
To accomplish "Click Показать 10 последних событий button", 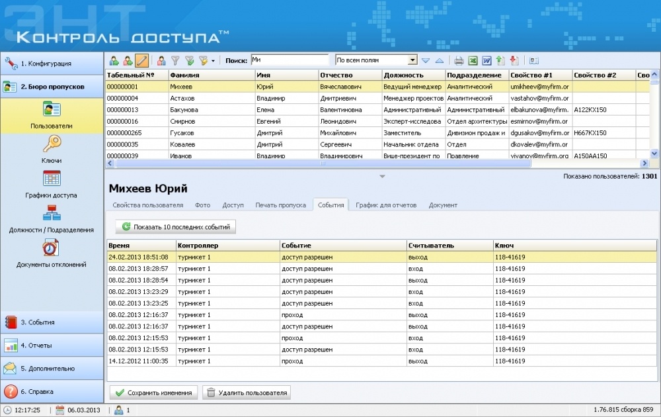I will 175,227.
